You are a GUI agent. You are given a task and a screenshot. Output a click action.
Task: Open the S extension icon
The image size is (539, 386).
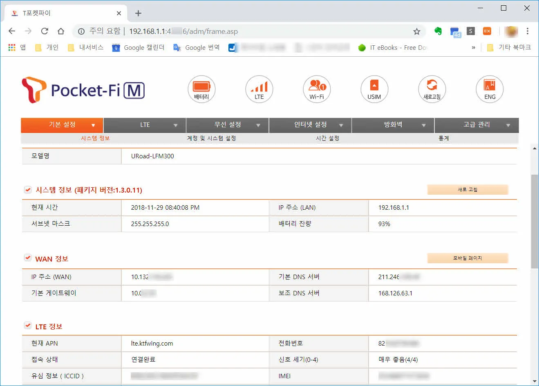pyautogui.click(x=471, y=31)
